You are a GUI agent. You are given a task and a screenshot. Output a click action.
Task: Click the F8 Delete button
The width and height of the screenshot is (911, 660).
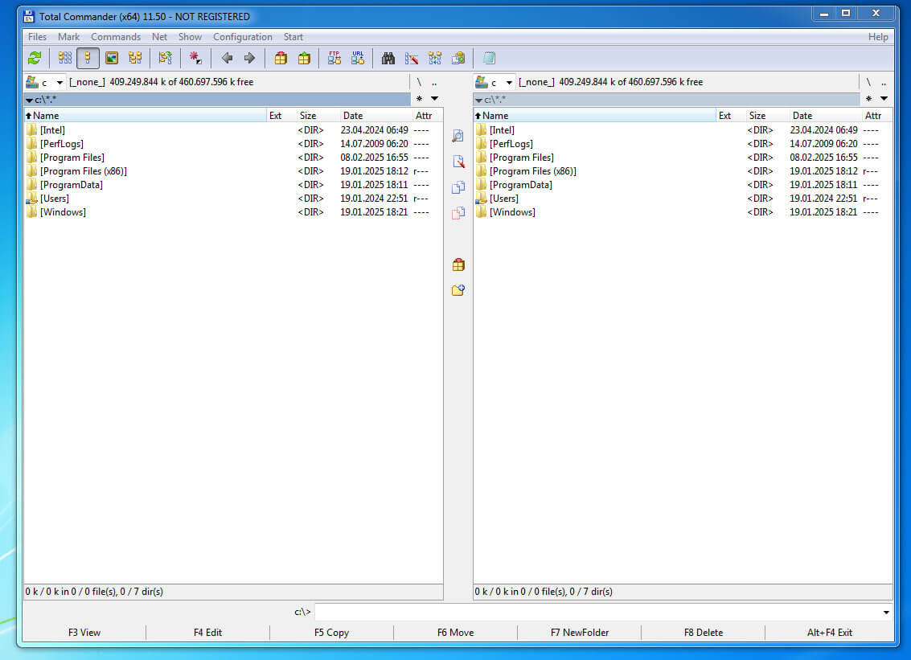pos(703,633)
